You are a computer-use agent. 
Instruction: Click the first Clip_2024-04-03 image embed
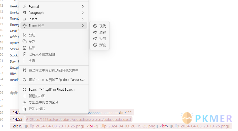[55, 126]
